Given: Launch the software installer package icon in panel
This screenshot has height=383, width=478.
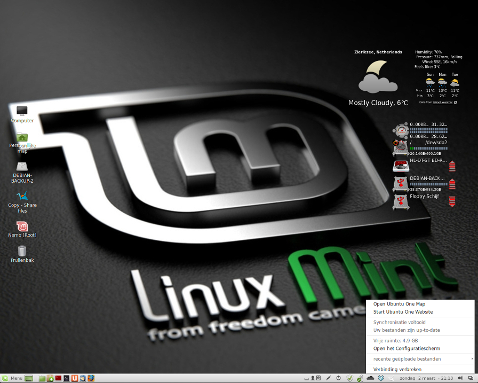Looking at the screenshot, I should [50, 378].
